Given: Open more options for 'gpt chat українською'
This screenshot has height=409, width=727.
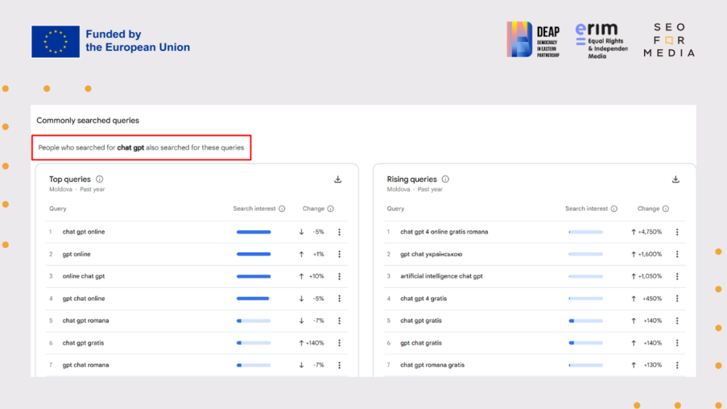Looking at the screenshot, I should click(677, 254).
